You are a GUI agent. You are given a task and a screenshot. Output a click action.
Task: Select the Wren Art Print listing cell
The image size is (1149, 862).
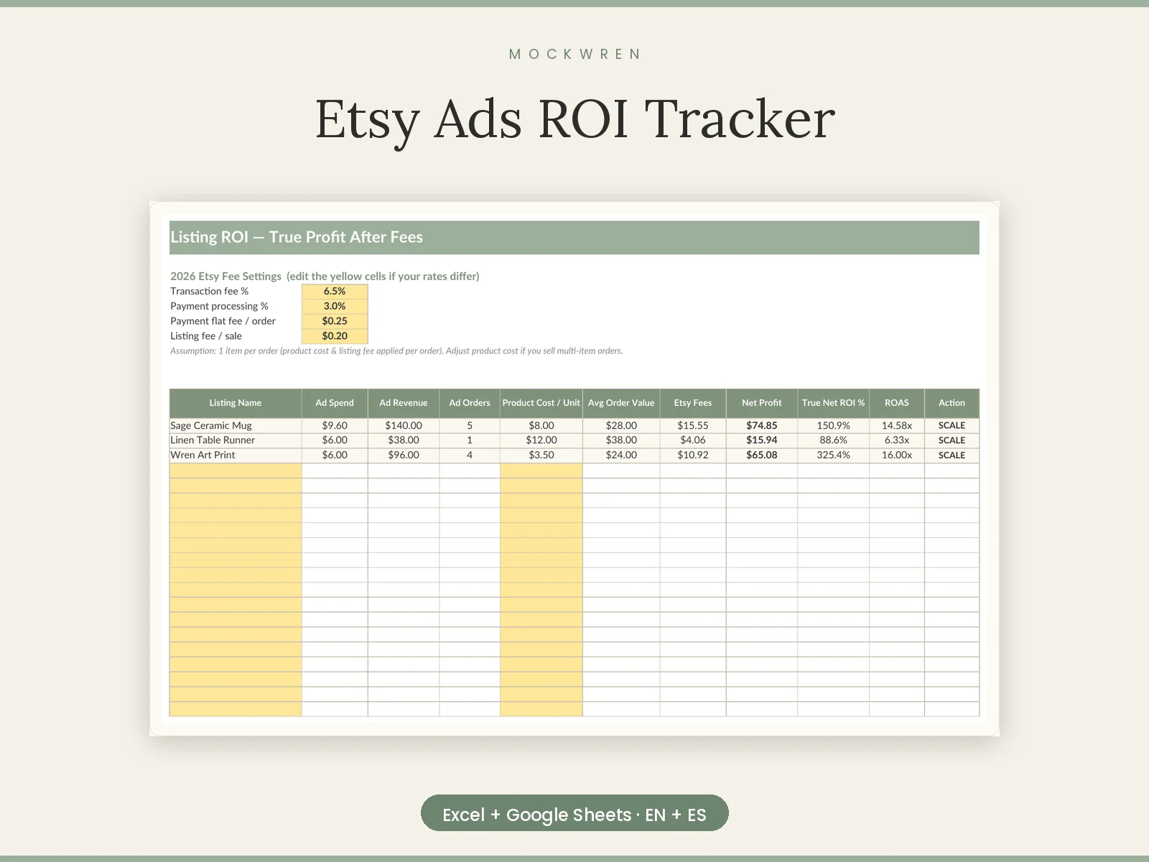click(x=236, y=455)
